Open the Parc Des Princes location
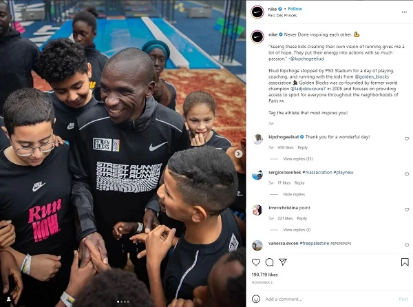This screenshot has height=307, width=413. click(x=282, y=16)
